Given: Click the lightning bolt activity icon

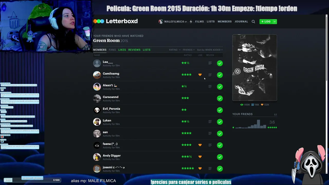Looking at the screenshot, I should tap(191, 22).
